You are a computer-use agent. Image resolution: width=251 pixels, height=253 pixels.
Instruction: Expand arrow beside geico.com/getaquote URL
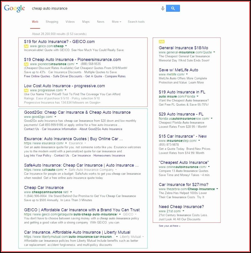coord(120,214)
